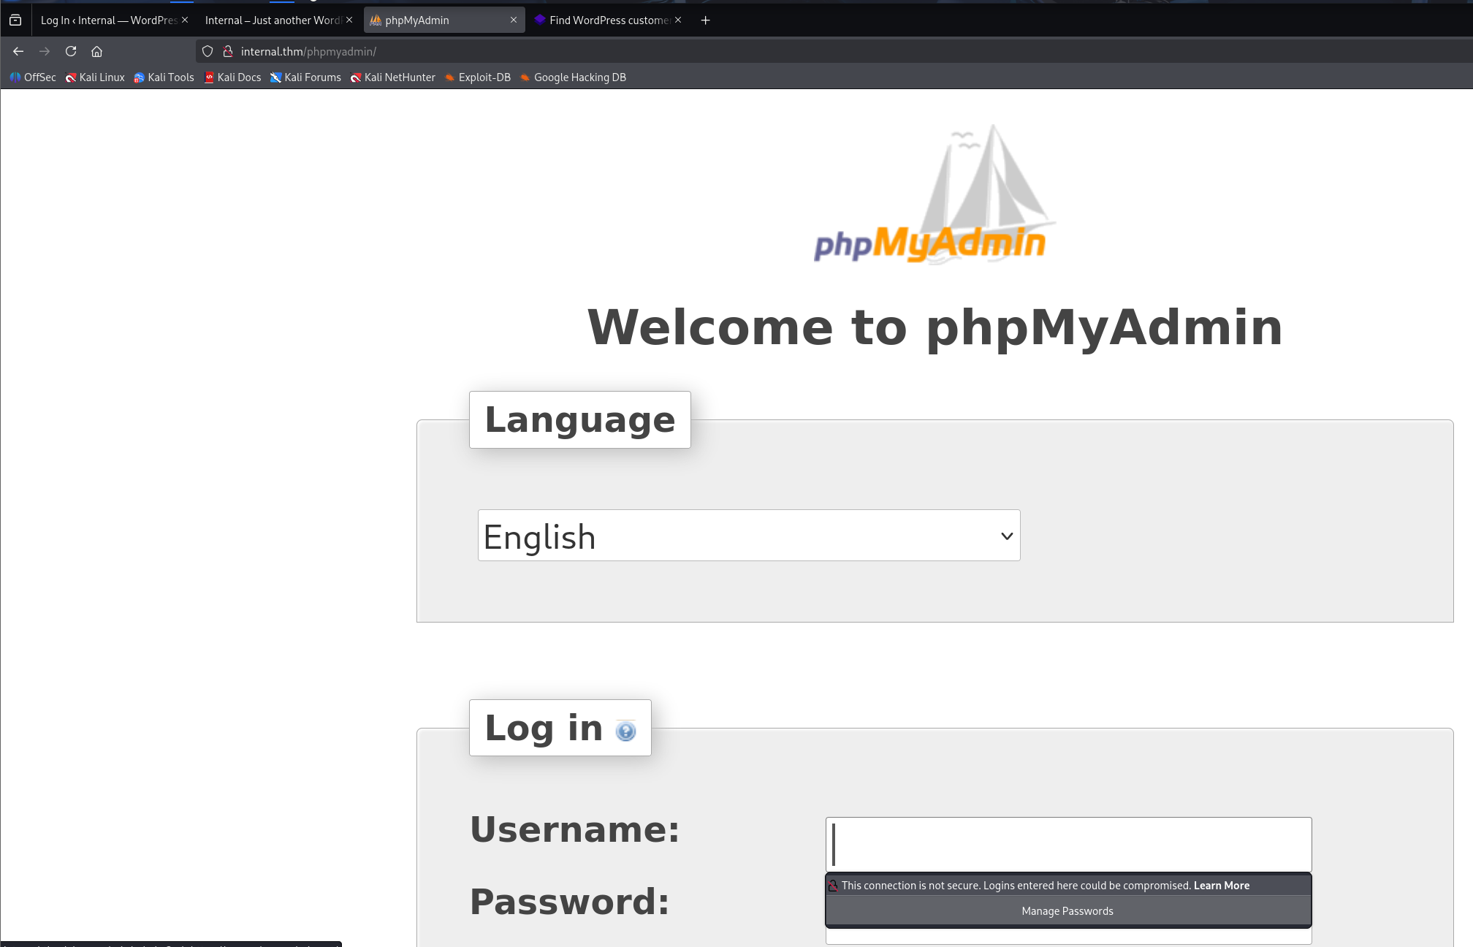This screenshot has width=1473, height=947.
Task: Open the Kali NetHunter bookmark
Action: tap(392, 77)
